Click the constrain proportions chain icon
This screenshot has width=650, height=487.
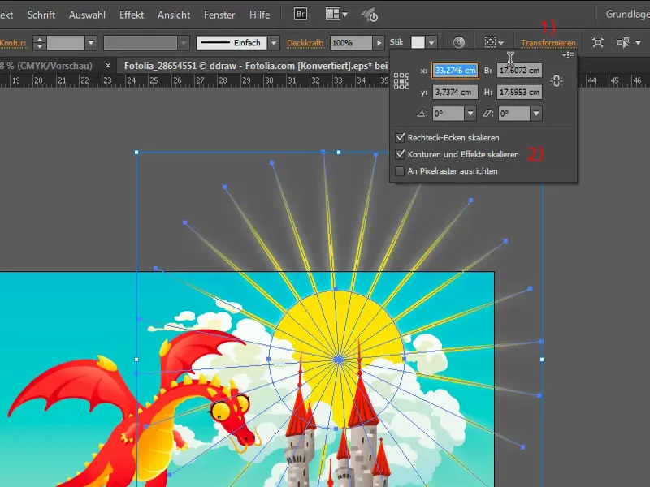tap(557, 80)
